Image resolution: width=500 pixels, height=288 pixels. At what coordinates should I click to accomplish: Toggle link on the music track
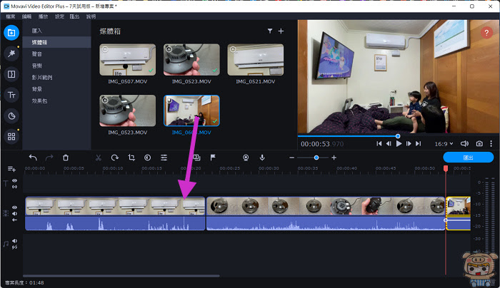tap(15, 247)
